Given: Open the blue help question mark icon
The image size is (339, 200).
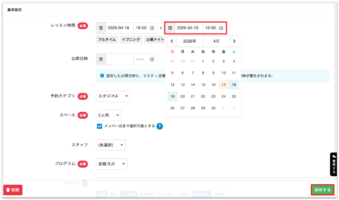Looking at the screenshot, I should pyautogui.click(x=160, y=126).
